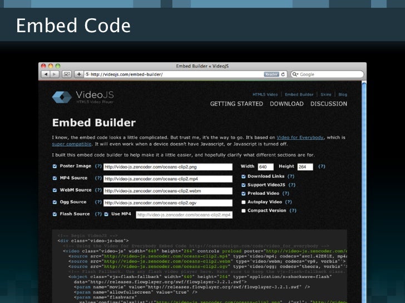Click the WebM Source help question mark

click(x=98, y=190)
